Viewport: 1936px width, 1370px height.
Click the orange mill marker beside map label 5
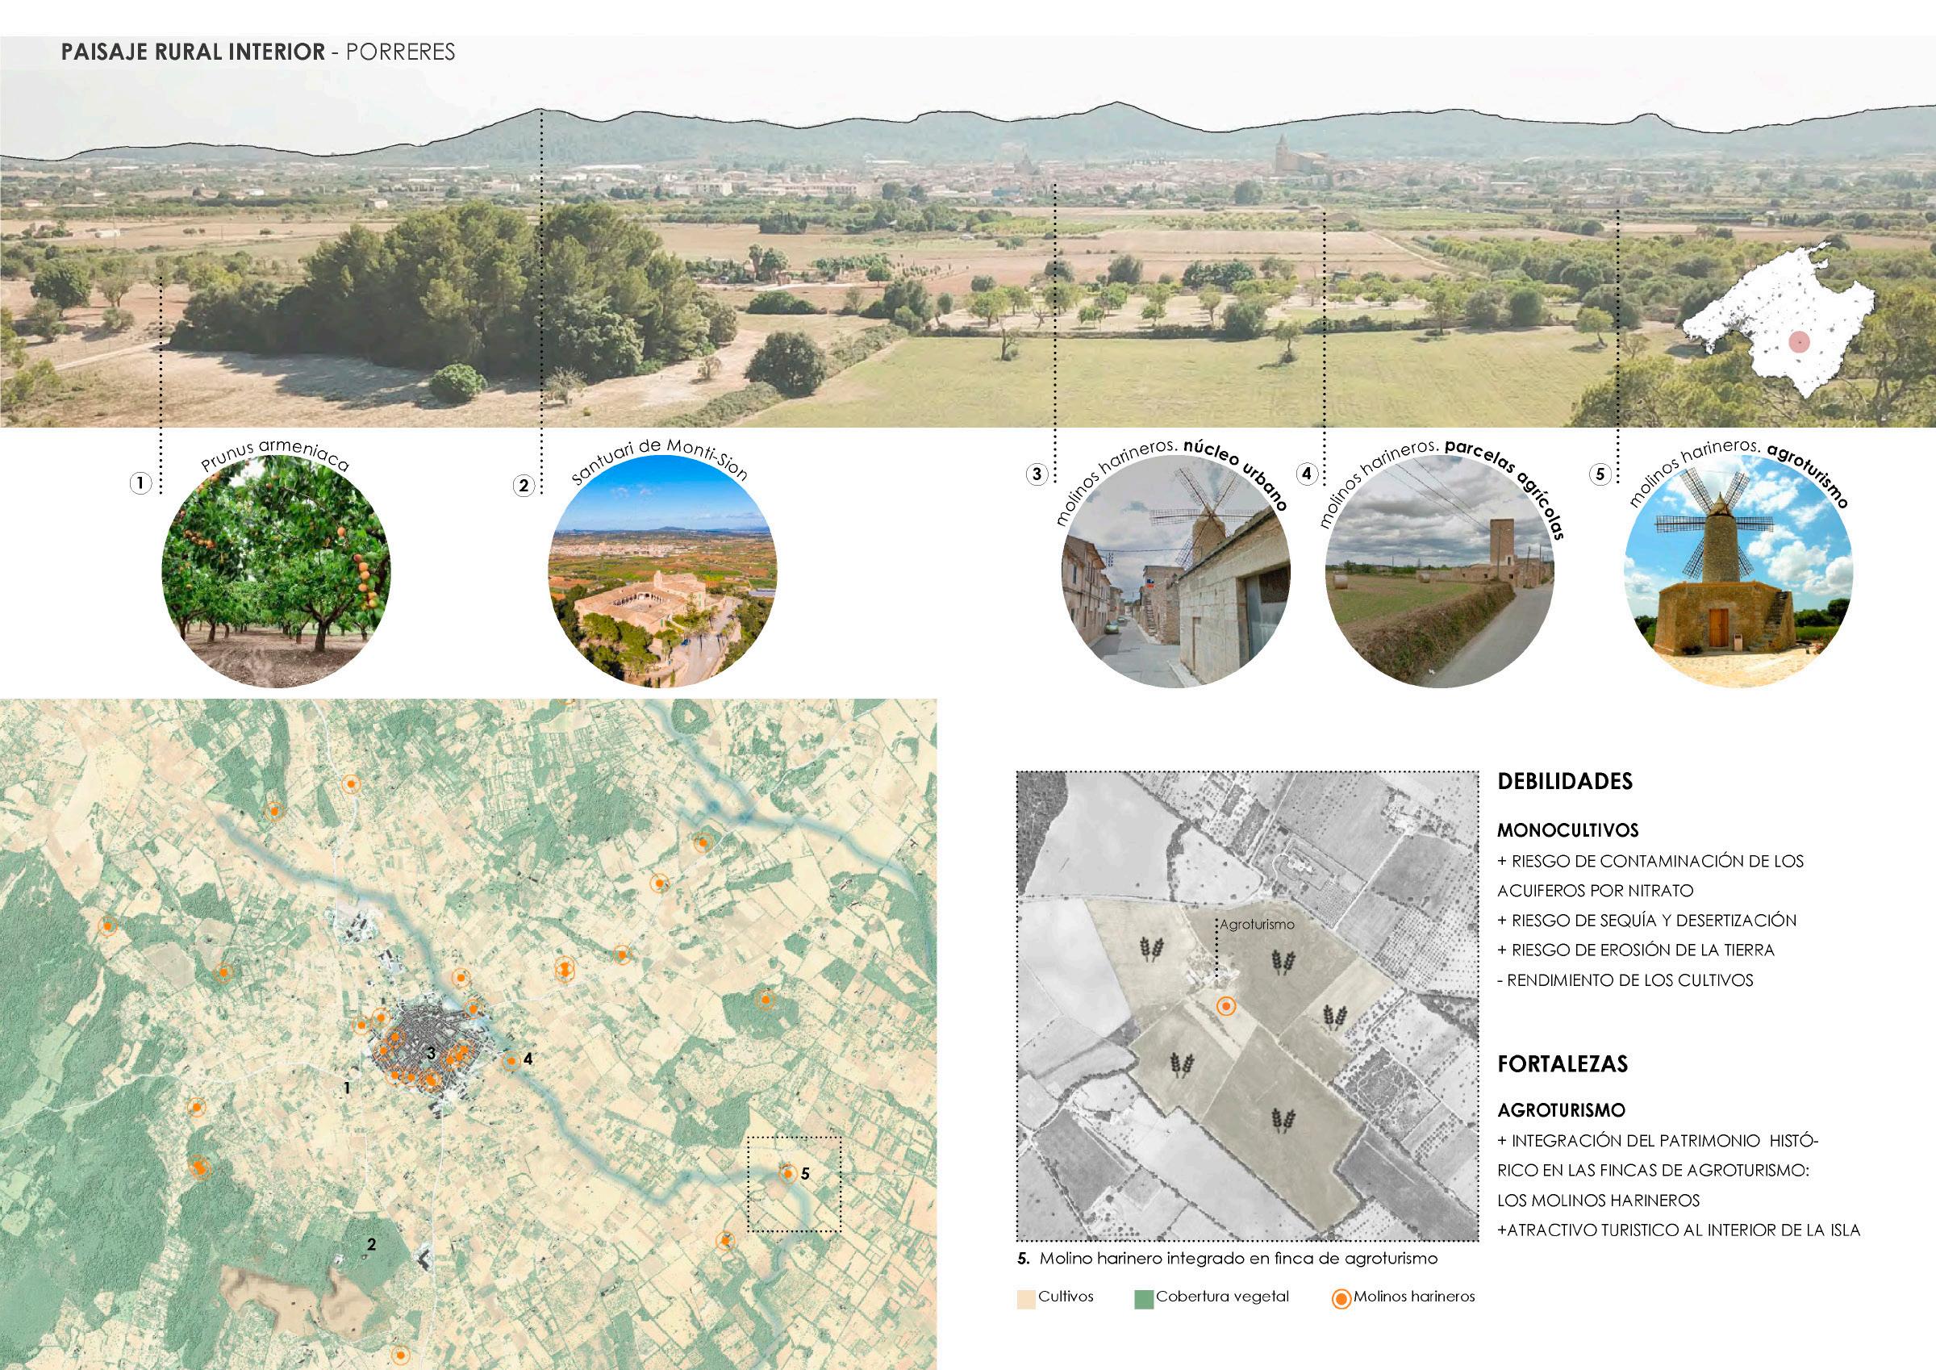[x=786, y=1172]
